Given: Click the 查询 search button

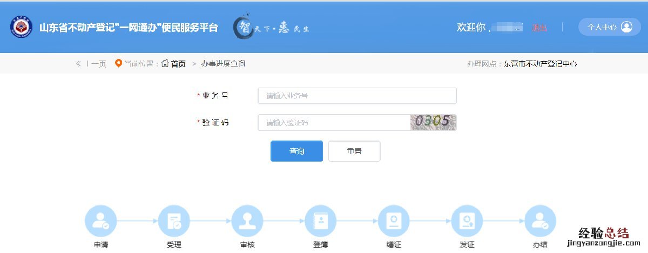Looking at the screenshot, I should 296,151.
